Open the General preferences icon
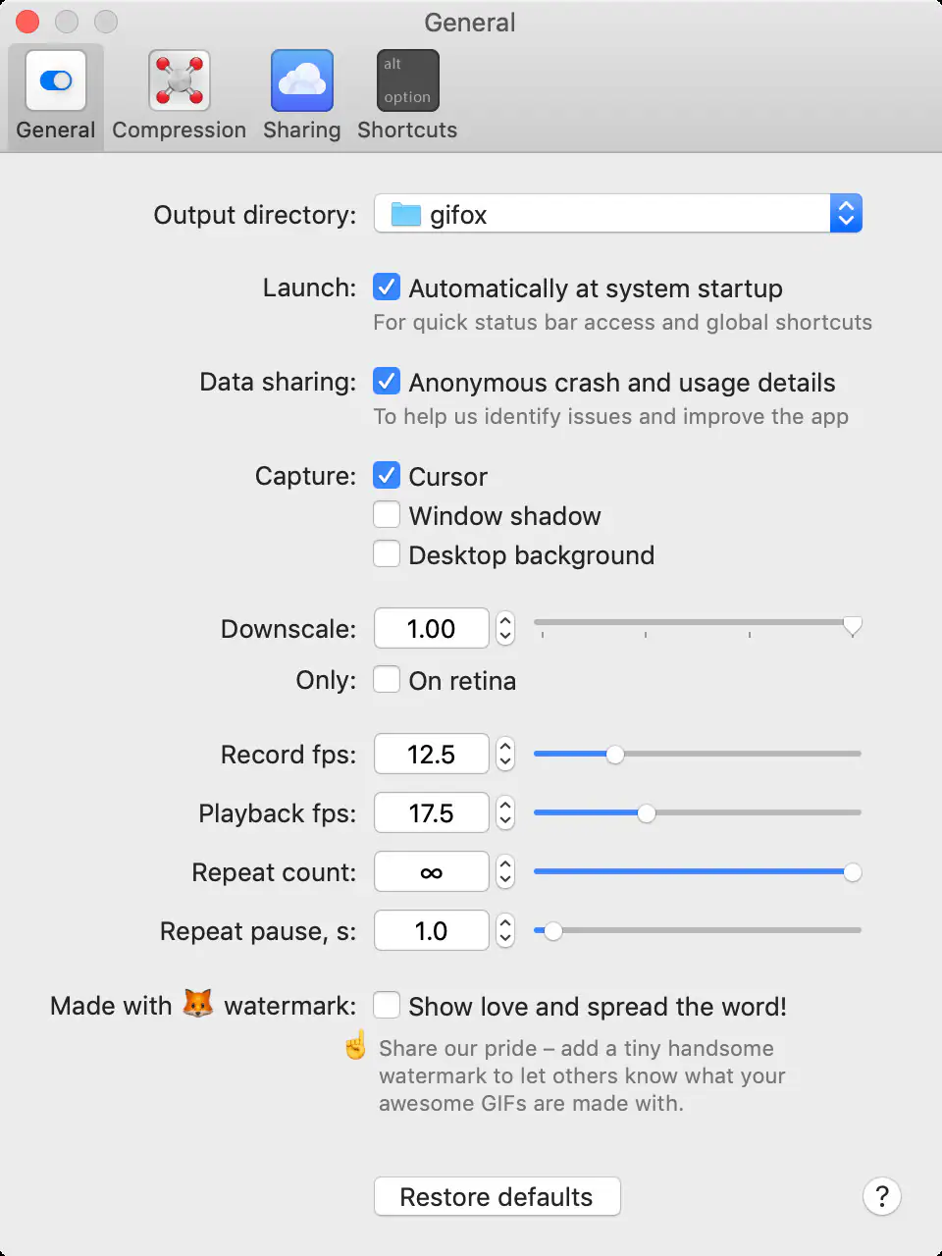This screenshot has width=942, height=1256. point(56,80)
